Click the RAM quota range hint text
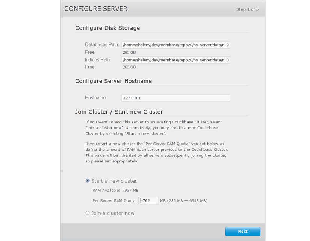Viewport: 310px width, 241px height. 184,201
